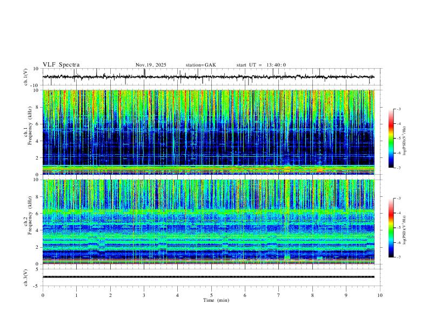Click the upper color scale bar for ch.1
This screenshot has width=428, height=331.
pos(391,138)
